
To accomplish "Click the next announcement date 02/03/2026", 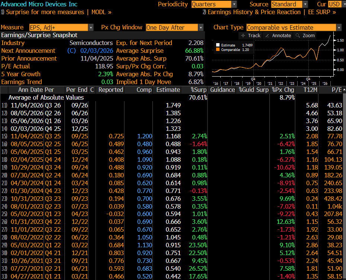I will click(96, 51).
